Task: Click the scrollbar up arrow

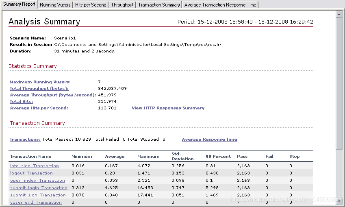Action: 339,14
